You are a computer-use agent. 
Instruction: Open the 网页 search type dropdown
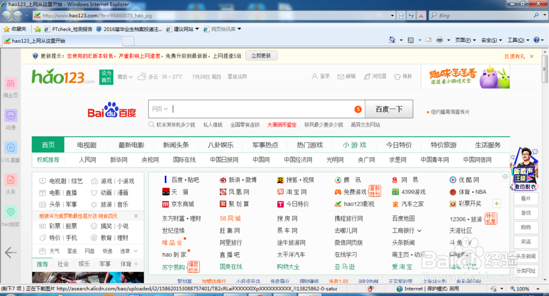pos(160,109)
